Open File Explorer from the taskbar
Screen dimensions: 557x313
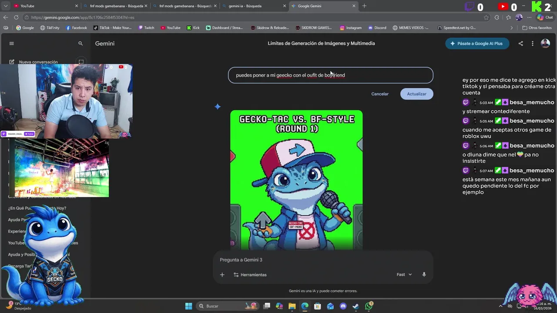[x=292, y=306]
